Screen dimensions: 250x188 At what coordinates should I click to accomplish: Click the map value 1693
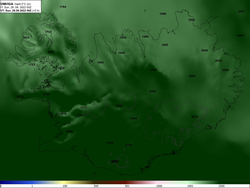pyautogui.click(x=26, y=38)
